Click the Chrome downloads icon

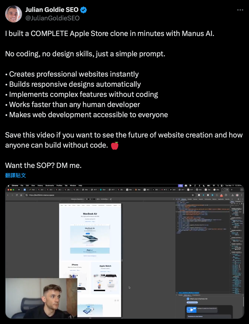click(232, 195)
